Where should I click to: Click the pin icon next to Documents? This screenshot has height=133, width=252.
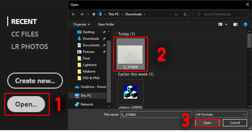104,45
